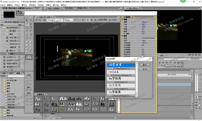Select the rounded corner pill shape tool
Screen dimensions: 202x121
click(31, 45)
